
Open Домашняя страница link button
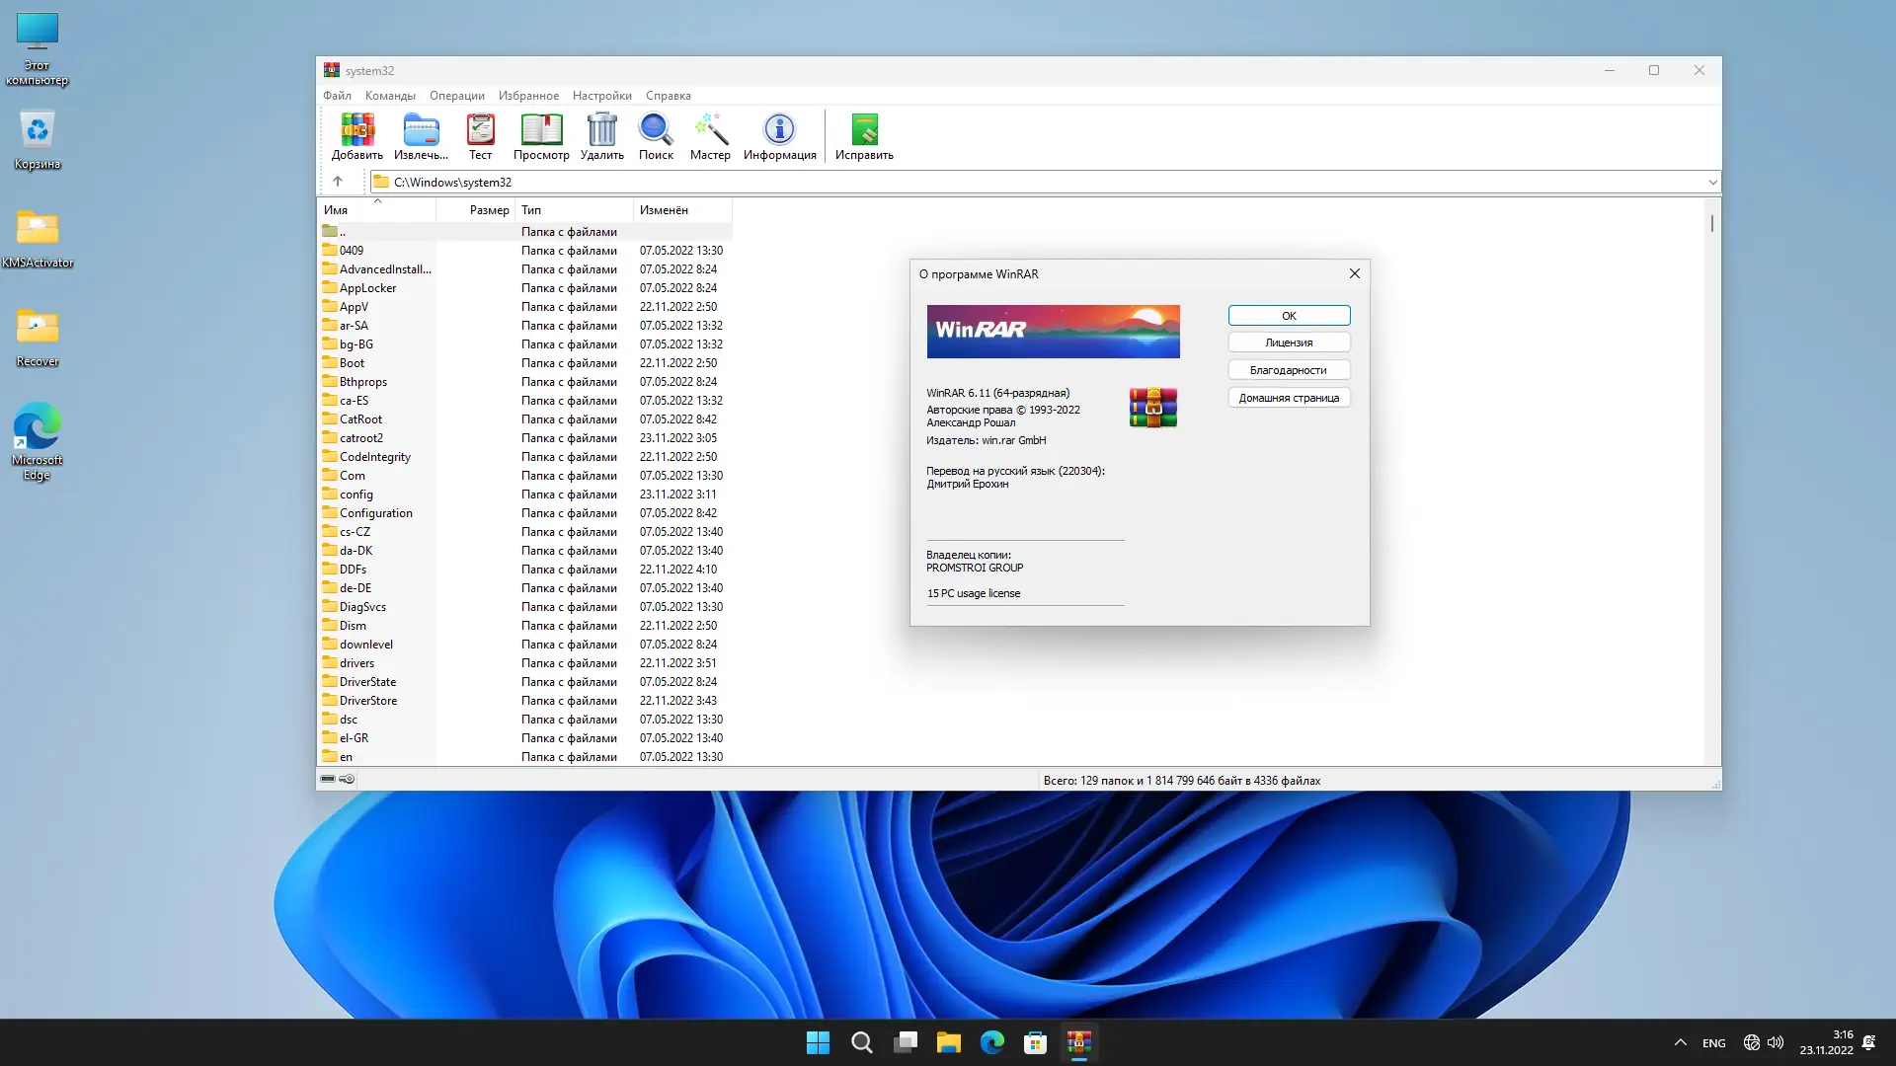tap(1289, 398)
